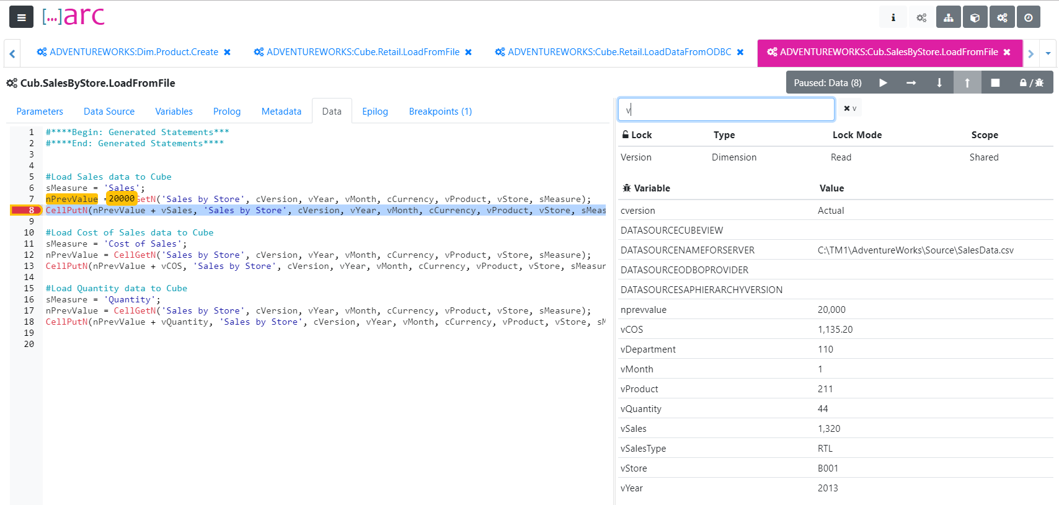Switch to the Prolog tab
1059x505 pixels.
(227, 112)
